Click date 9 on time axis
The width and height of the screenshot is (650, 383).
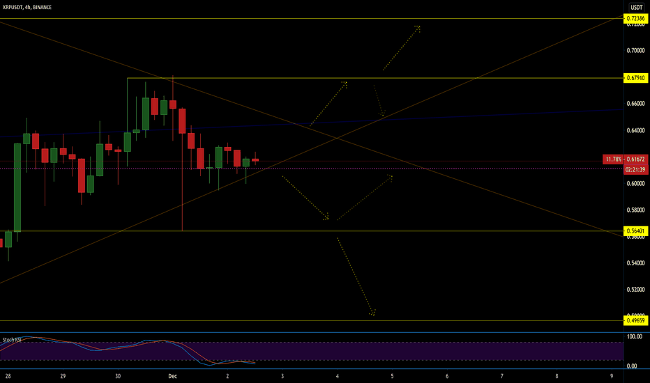coord(612,376)
